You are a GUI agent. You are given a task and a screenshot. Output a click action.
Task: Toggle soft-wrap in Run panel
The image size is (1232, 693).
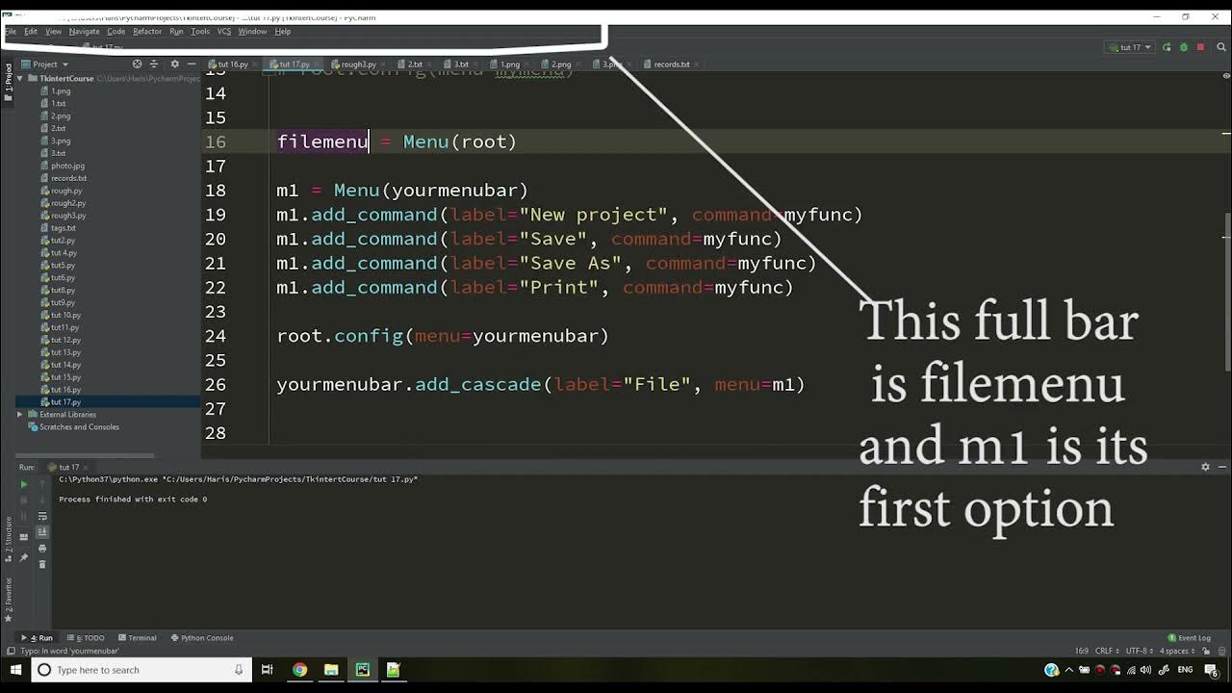pos(42,517)
